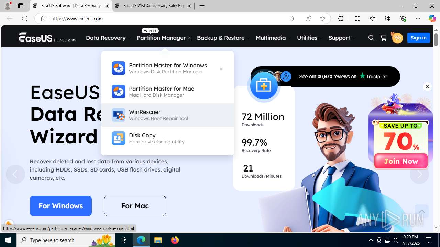
Task: Click the notification bell in address bar
Action: [x=292, y=19]
